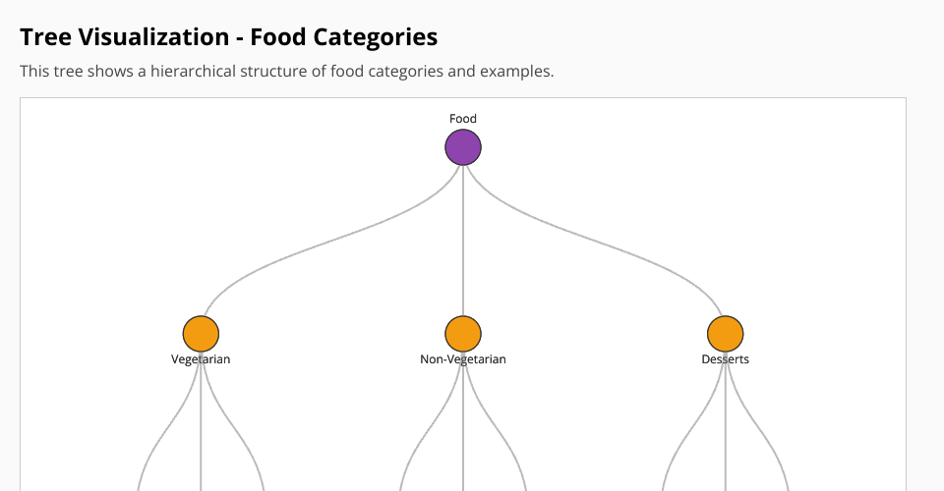Click the purple Food root node circle
This screenshot has height=491, width=944.
463,148
